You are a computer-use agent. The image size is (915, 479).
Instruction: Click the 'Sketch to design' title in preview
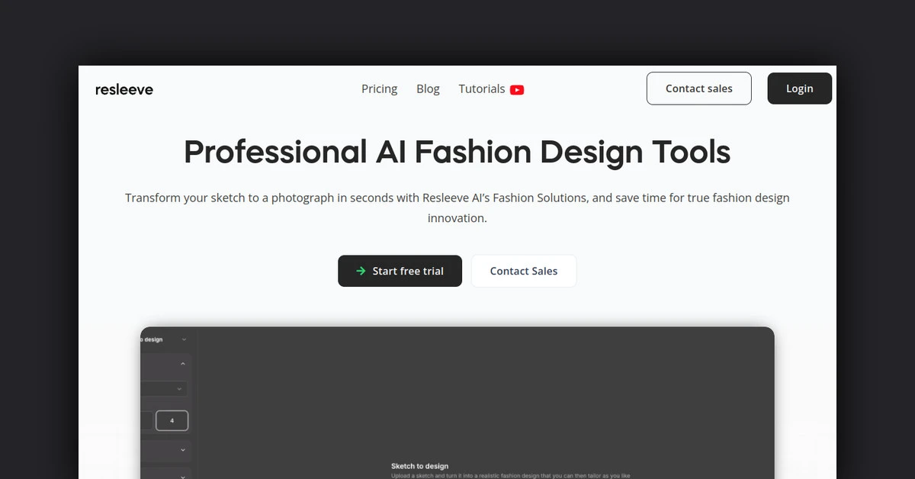[x=419, y=466]
